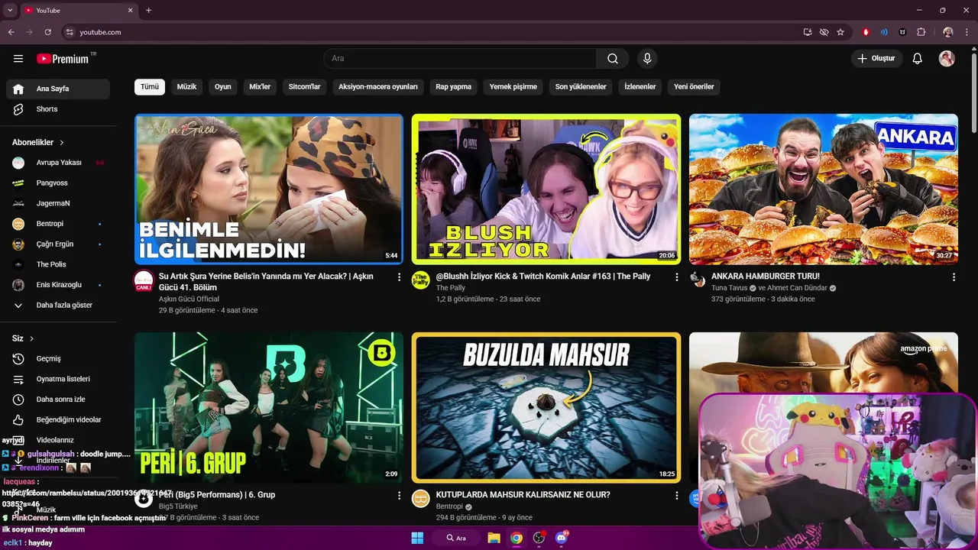Image resolution: width=978 pixels, height=550 pixels.
Task: Click the Aşkın Gücü Official channel name
Action: 189,299
